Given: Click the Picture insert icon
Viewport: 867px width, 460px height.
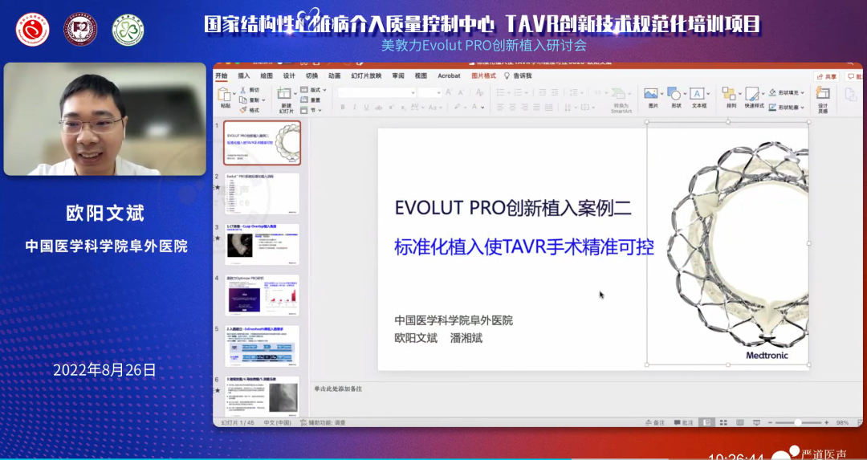Looking at the screenshot, I should 651,93.
